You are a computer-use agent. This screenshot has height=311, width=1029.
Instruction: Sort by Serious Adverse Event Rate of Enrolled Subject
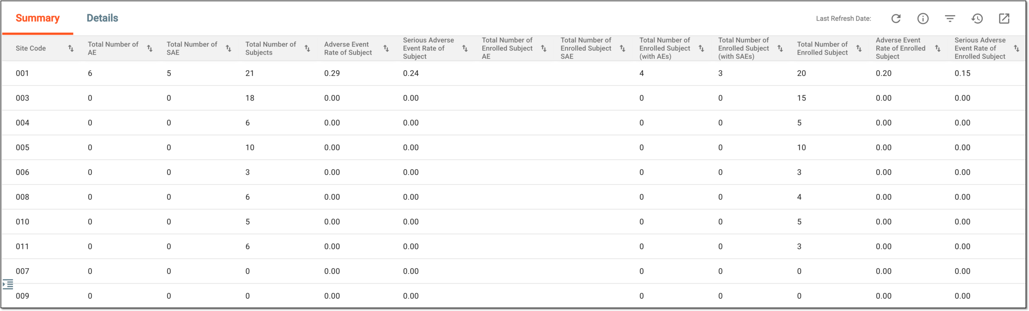click(1017, 48)
